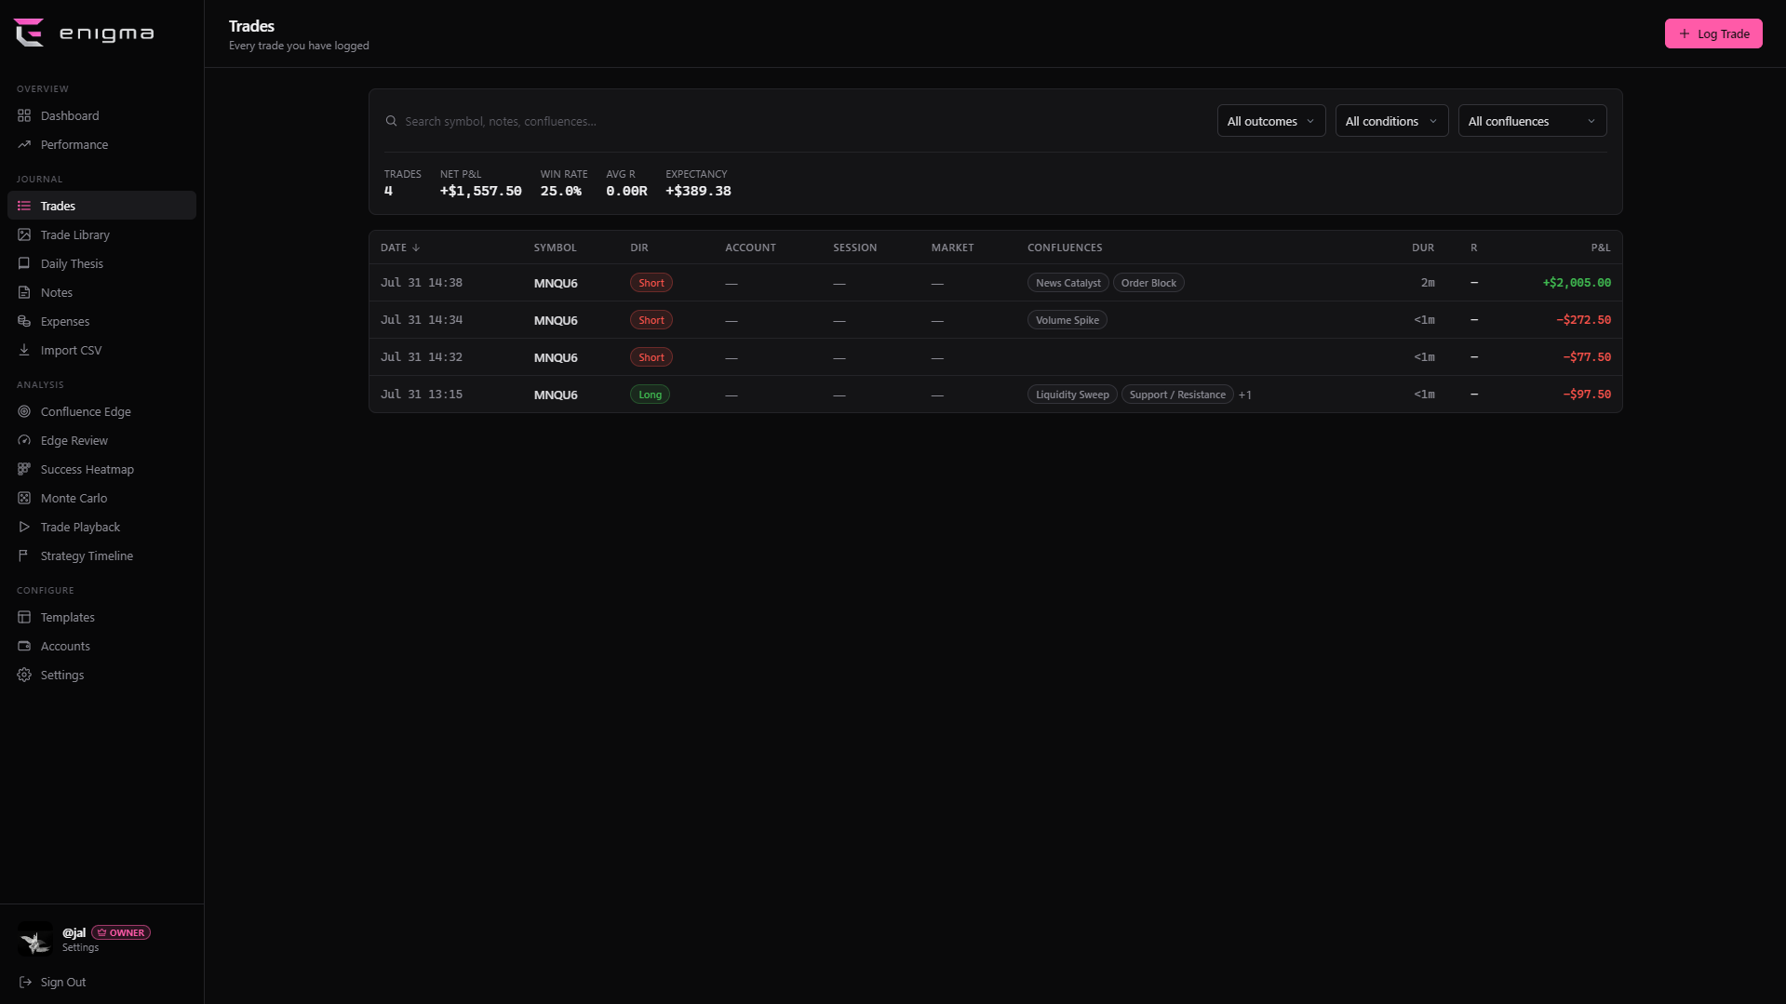Click the SYMBOL column header
The image size is (1786, 1004).
click(x=555, y=248)
